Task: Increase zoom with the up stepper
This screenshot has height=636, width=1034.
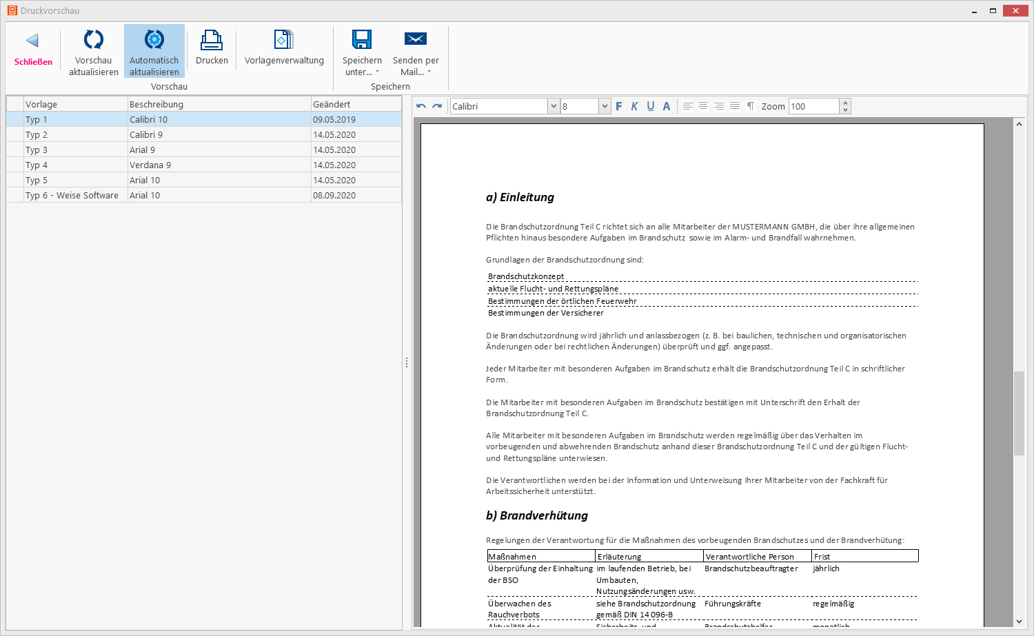Action: 845,103
